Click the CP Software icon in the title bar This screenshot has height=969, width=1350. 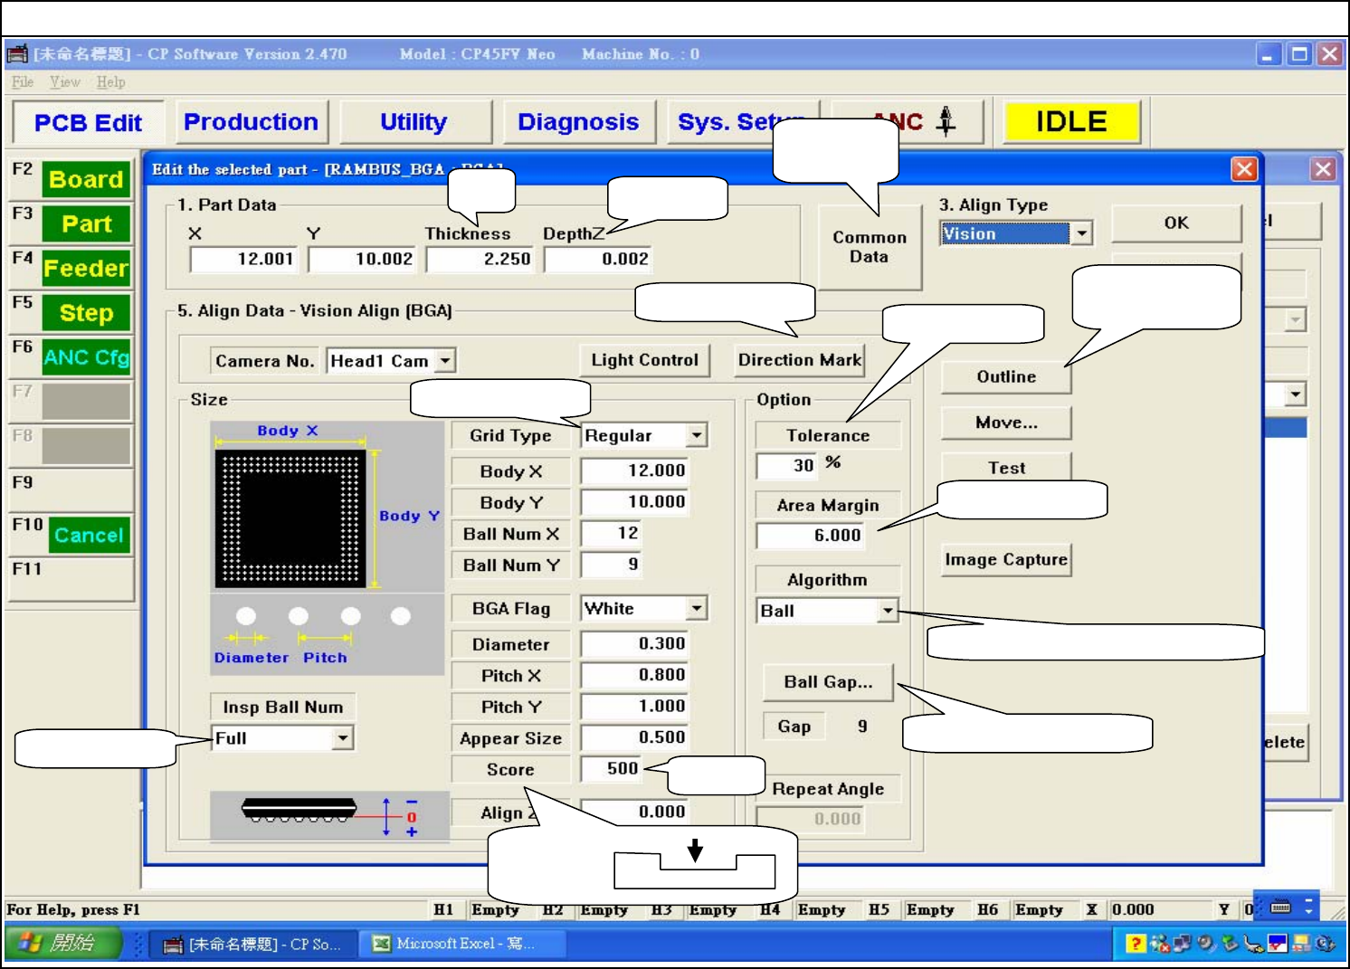click(x=17, y=54)
